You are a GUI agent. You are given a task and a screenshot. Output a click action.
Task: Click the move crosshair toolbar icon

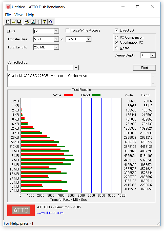click(39, 22)
